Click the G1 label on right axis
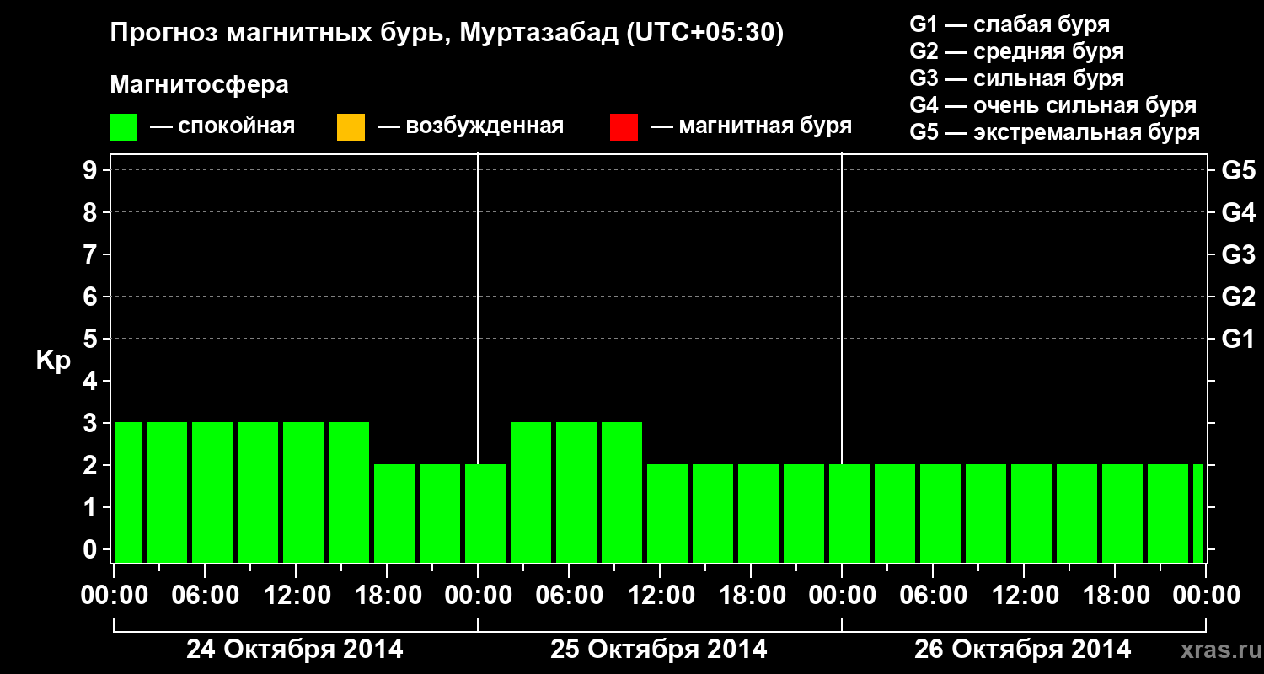Image resolution: width=1264 pixels, height=674 pixels. click(1238, 339)
